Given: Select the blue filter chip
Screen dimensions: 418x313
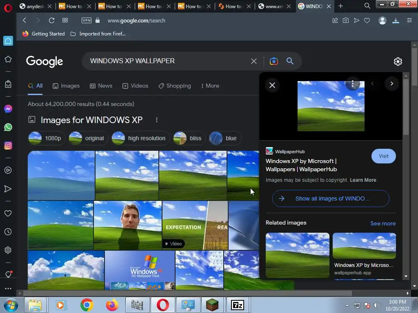Looking at the screenshot, I should point(225,139).
